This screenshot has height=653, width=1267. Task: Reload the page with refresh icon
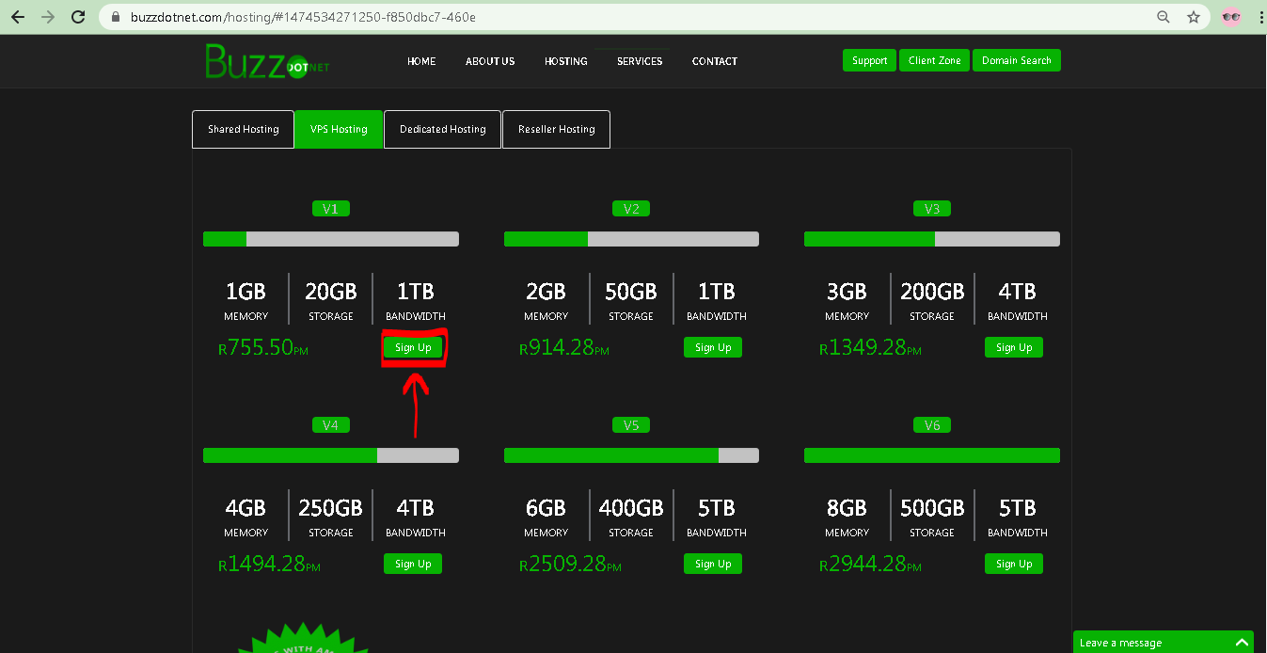(79, 17)
